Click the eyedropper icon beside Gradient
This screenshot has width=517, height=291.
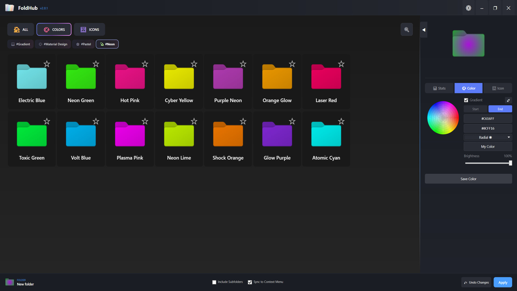click(508, 100)
